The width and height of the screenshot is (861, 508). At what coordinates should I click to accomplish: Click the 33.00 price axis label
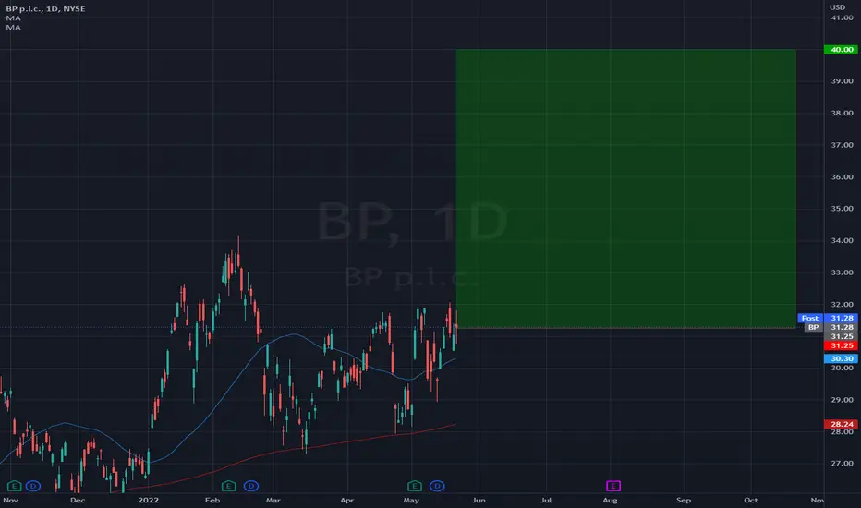[x=843, y=272]
